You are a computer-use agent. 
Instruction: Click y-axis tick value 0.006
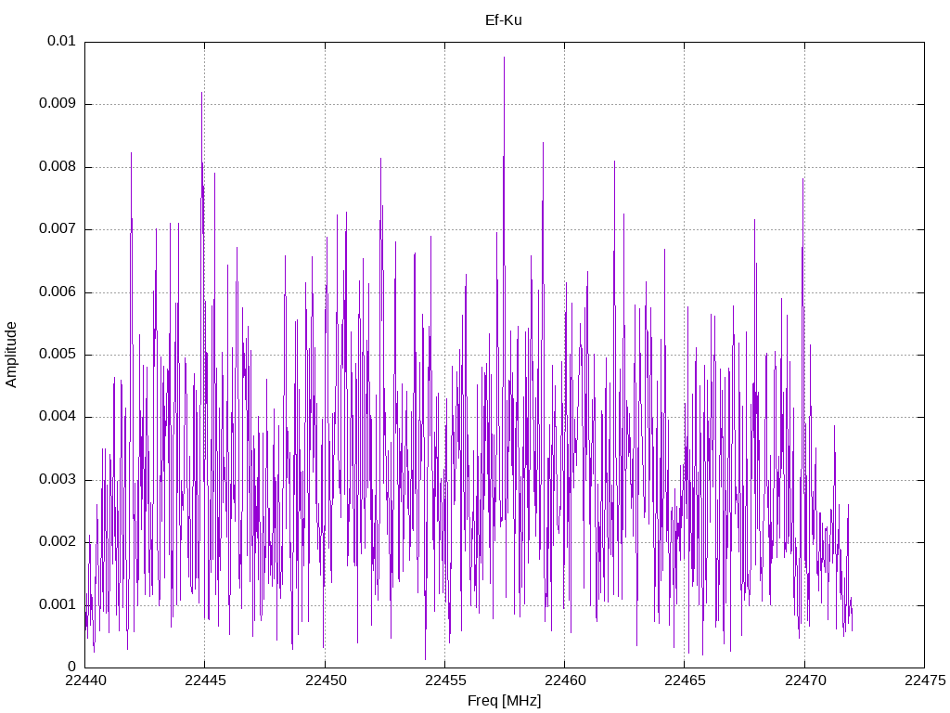pyautogui.click(x=58, y=292)
